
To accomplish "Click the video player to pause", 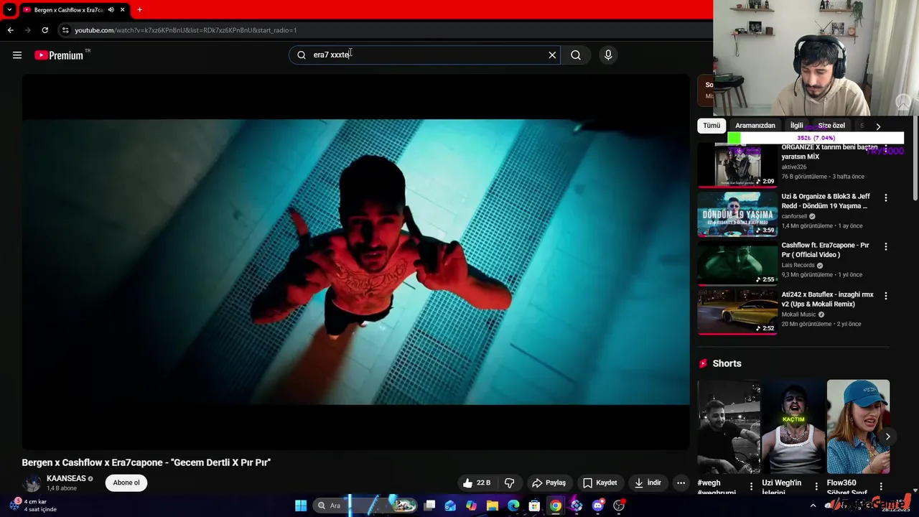I will pyautogui.click(x=355, y=262).
